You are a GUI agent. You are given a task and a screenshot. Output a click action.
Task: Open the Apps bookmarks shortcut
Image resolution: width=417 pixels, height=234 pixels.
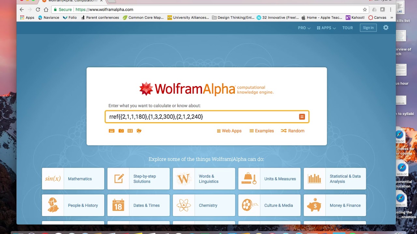click(x=27, y=18)
